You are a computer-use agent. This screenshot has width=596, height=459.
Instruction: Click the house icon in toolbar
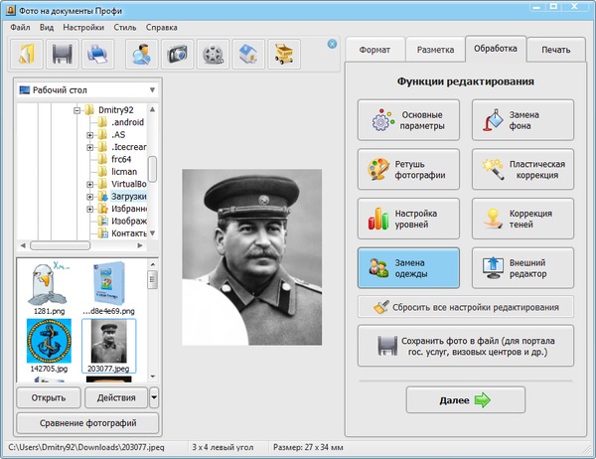249,53
